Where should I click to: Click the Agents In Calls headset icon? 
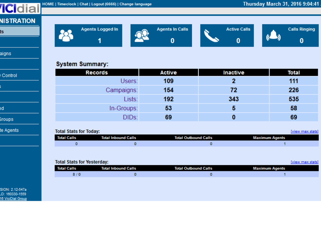pos(142,35)
